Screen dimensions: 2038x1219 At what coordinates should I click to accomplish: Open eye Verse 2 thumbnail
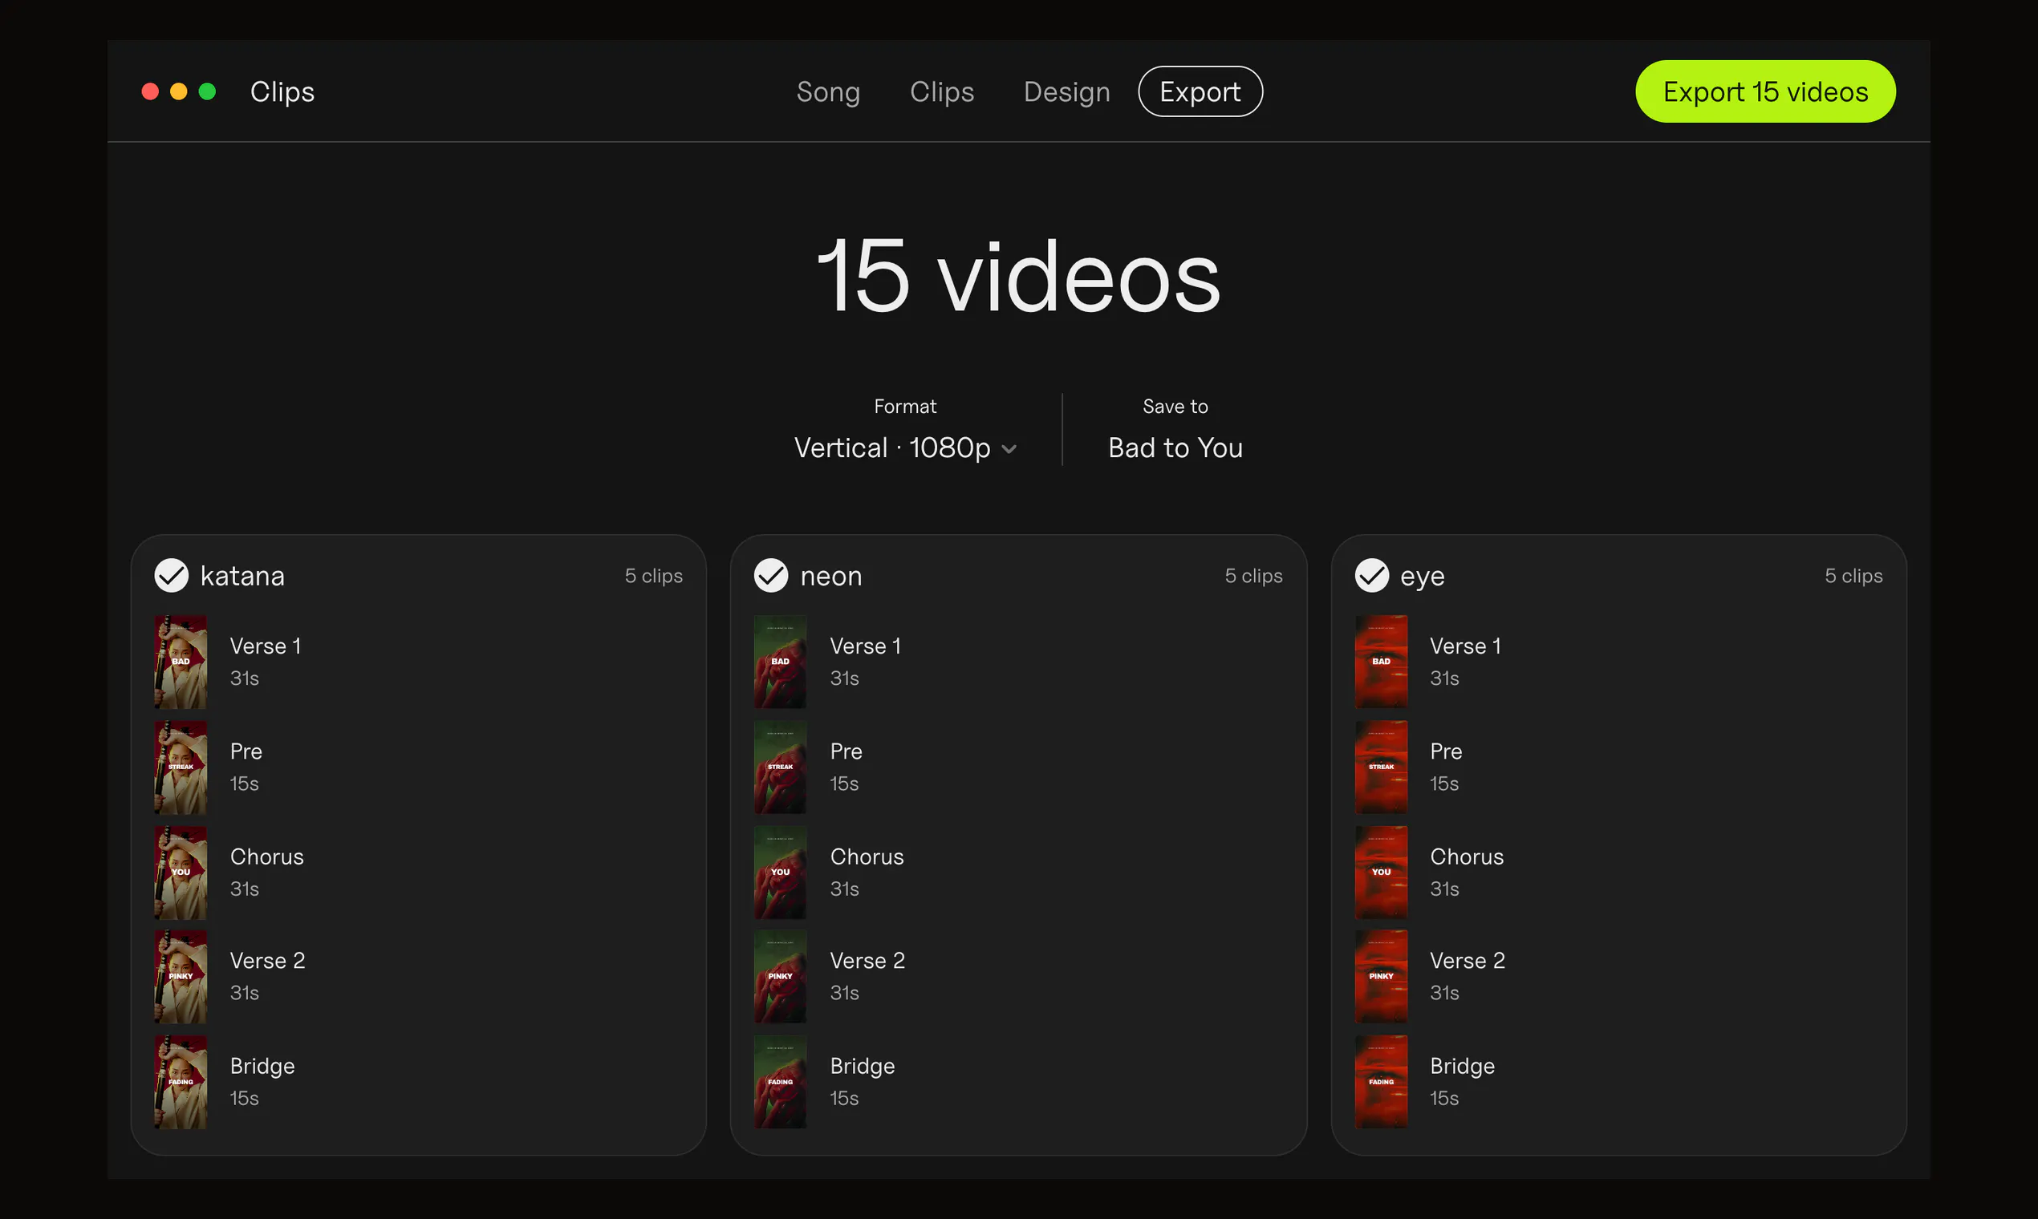(1382, 976)
